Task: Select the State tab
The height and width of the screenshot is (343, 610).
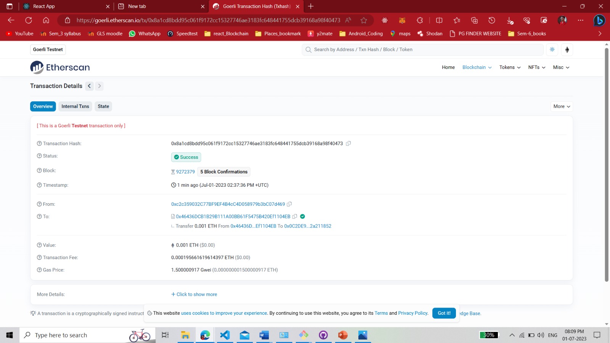Action: (x=103, y=106)
